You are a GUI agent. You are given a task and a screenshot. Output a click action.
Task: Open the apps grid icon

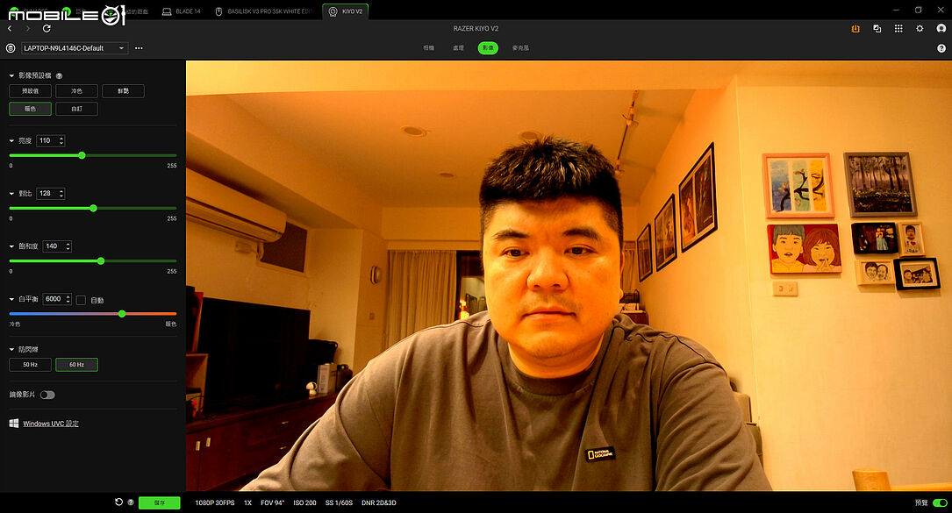click(x=898, y=29)
